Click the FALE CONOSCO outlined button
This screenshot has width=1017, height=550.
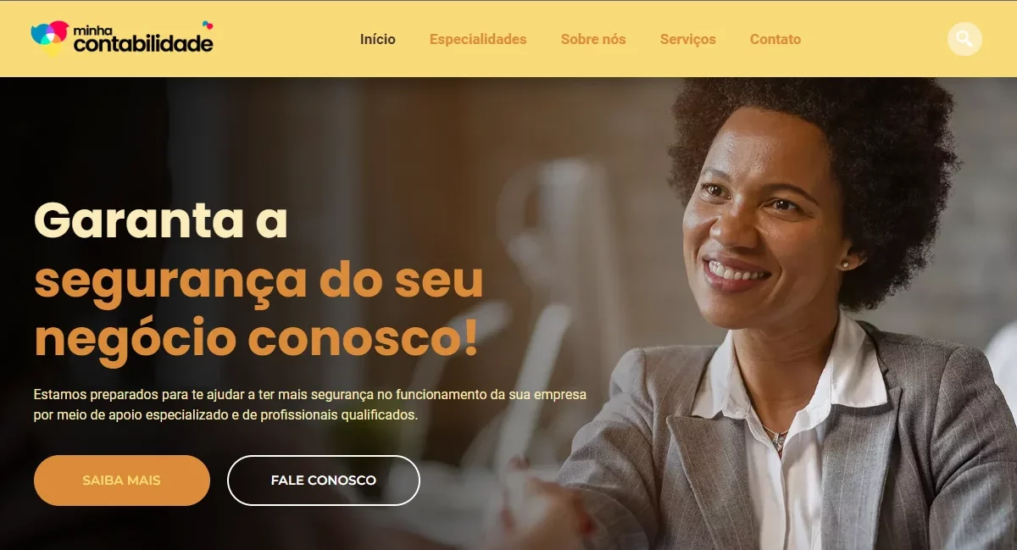(324, 481)
